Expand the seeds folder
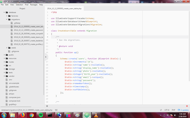The width and height of the screenshot is (190, 118). tap(14, 47)
